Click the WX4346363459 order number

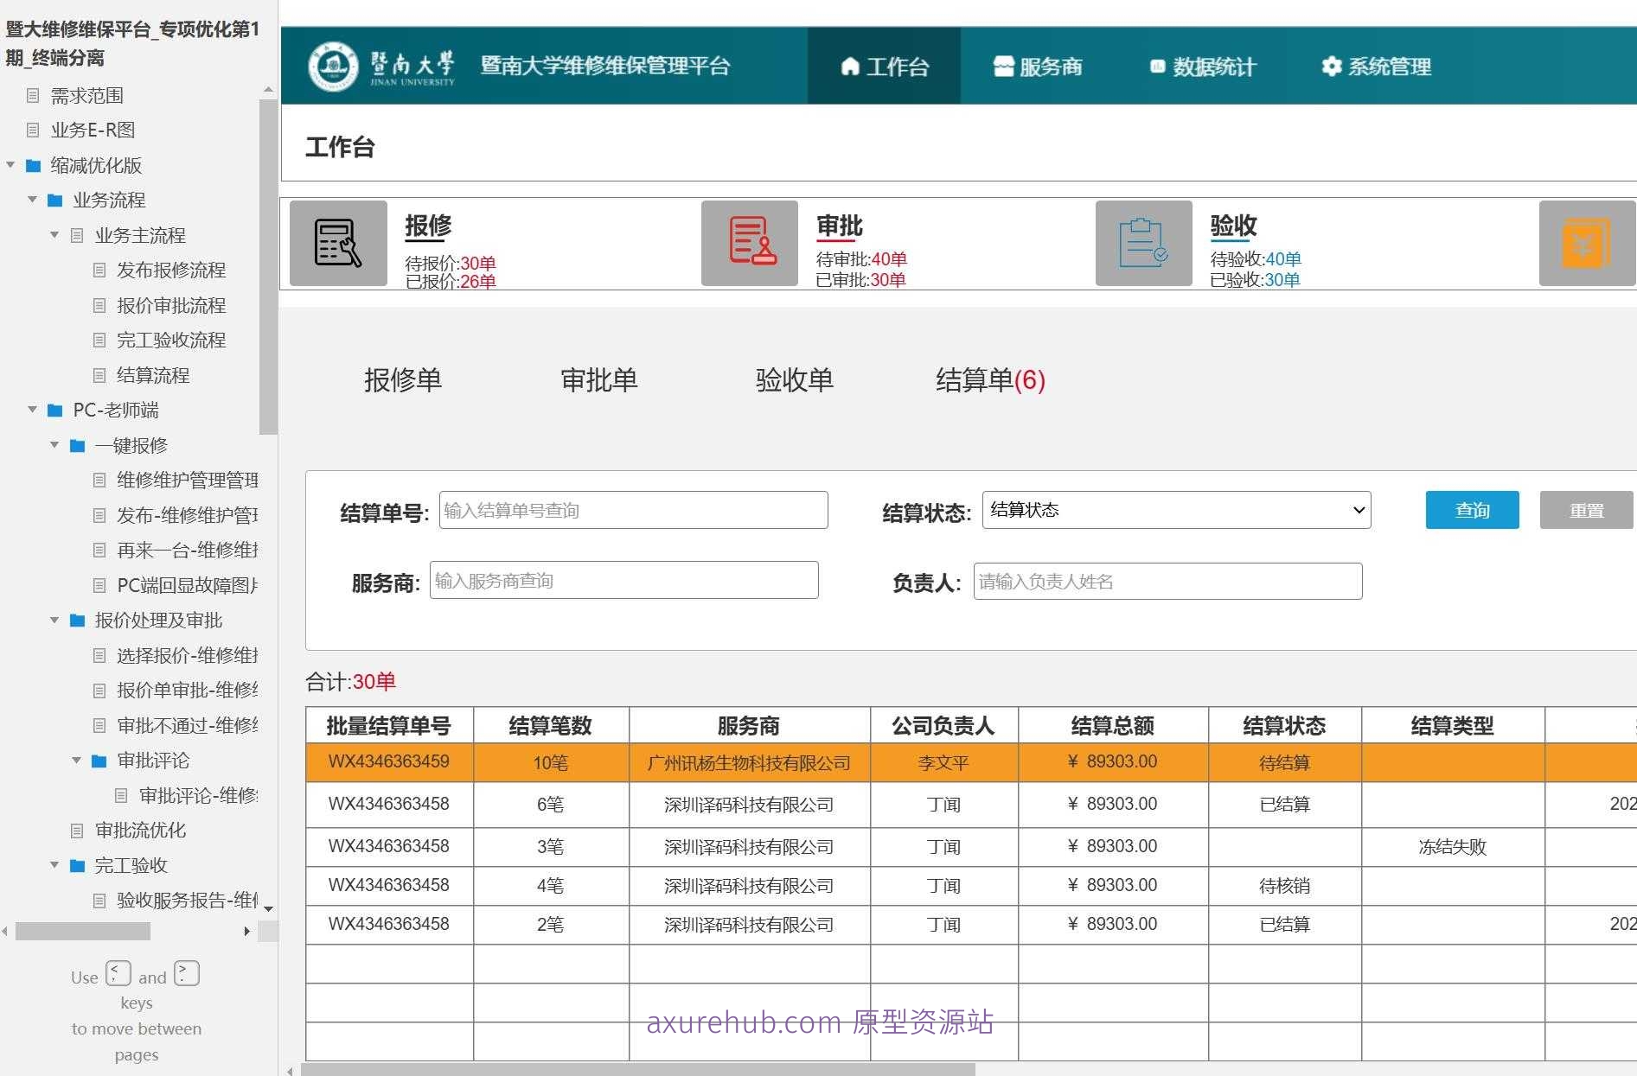click(x=388, y=761)
